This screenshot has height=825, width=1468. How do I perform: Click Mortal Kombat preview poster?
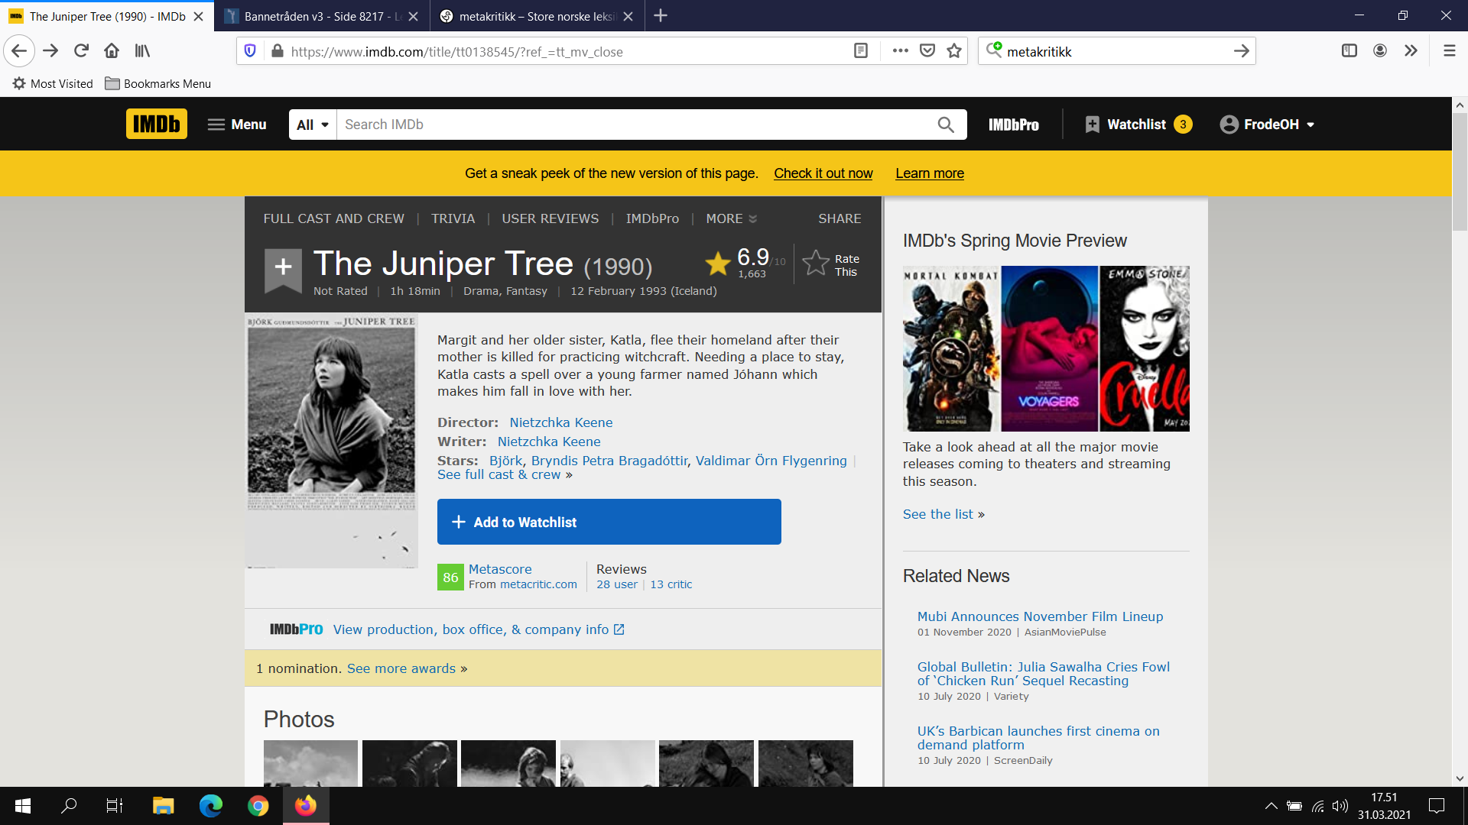pyautogui.click(x=951, y=348)
